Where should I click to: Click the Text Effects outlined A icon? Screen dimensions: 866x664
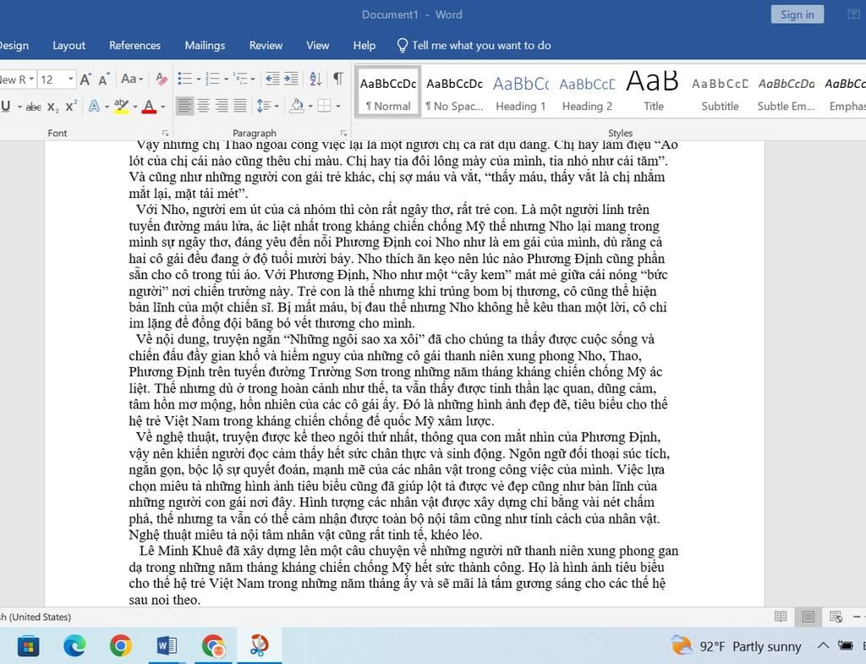[95, 106]
